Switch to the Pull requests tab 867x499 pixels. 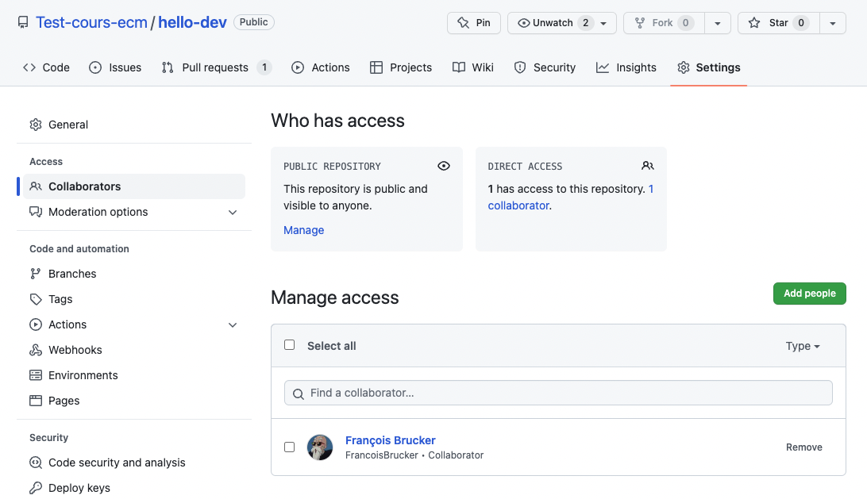215,67
